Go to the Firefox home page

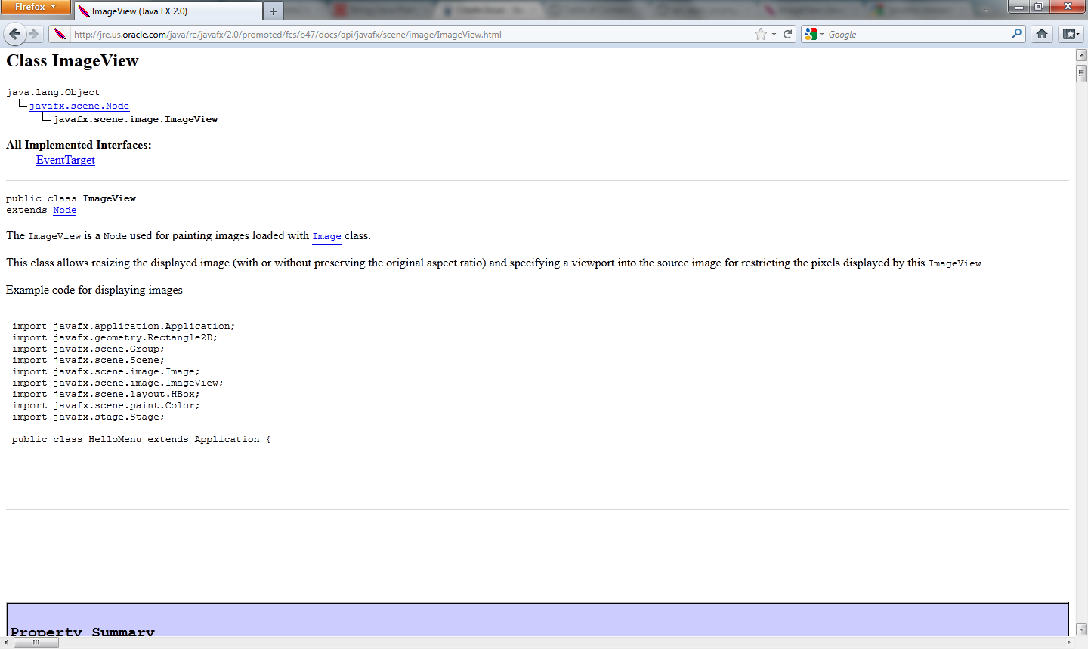[1042, 34]
